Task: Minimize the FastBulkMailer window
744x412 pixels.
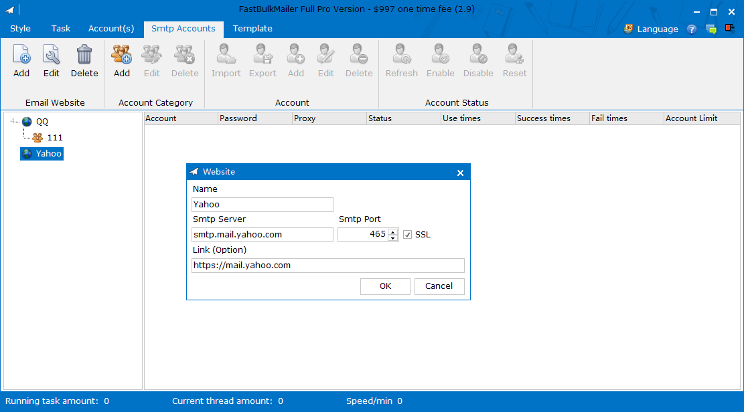Action: pos(696,12)
